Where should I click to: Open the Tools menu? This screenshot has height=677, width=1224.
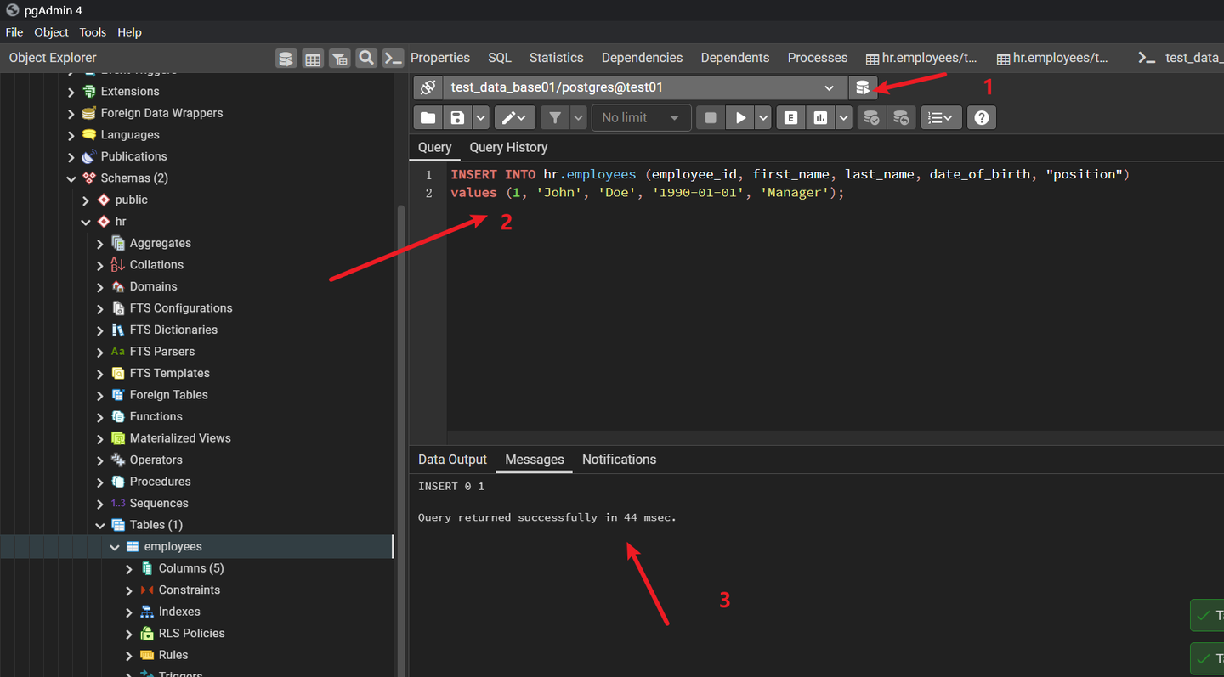93,32
